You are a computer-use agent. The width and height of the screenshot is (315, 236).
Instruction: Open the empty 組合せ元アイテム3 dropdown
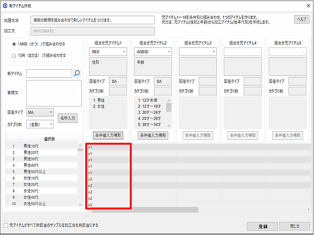[x=198, y=52]
